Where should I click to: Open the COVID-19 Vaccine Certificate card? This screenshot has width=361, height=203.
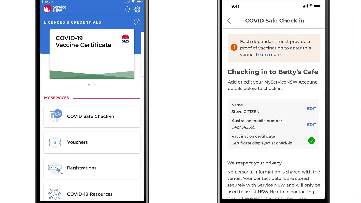92,54
